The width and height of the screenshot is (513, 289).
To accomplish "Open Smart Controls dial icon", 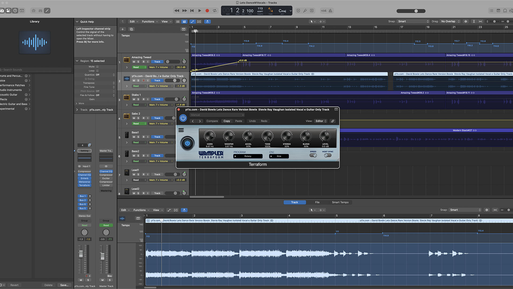I will tap(33, 11).
